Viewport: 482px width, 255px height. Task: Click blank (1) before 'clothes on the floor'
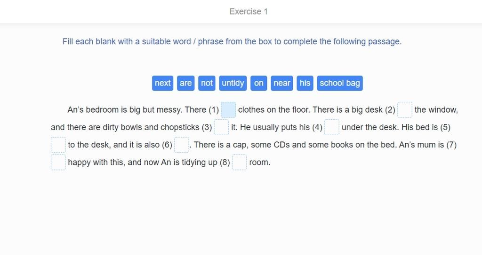pos(228,110)
